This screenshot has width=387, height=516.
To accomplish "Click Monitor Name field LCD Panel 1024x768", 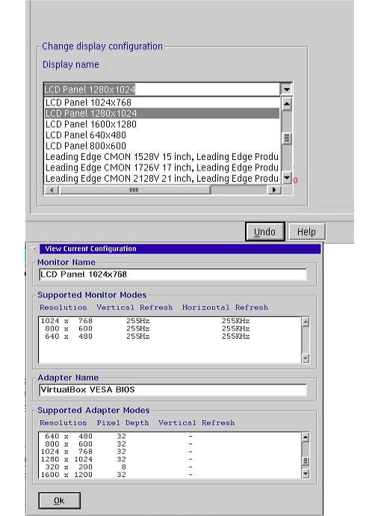I will 173,274.
